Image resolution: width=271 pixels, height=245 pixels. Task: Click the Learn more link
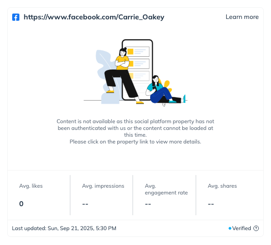pos(242,17)
